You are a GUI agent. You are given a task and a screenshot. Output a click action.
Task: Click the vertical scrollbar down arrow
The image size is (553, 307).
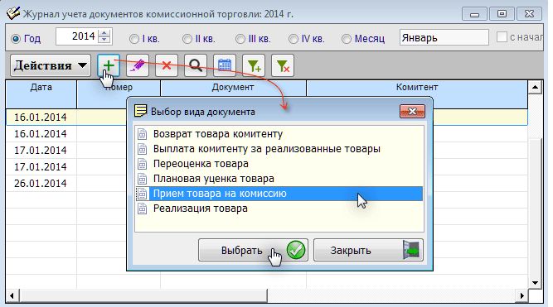pyautogui.click(x=535, y=283)
